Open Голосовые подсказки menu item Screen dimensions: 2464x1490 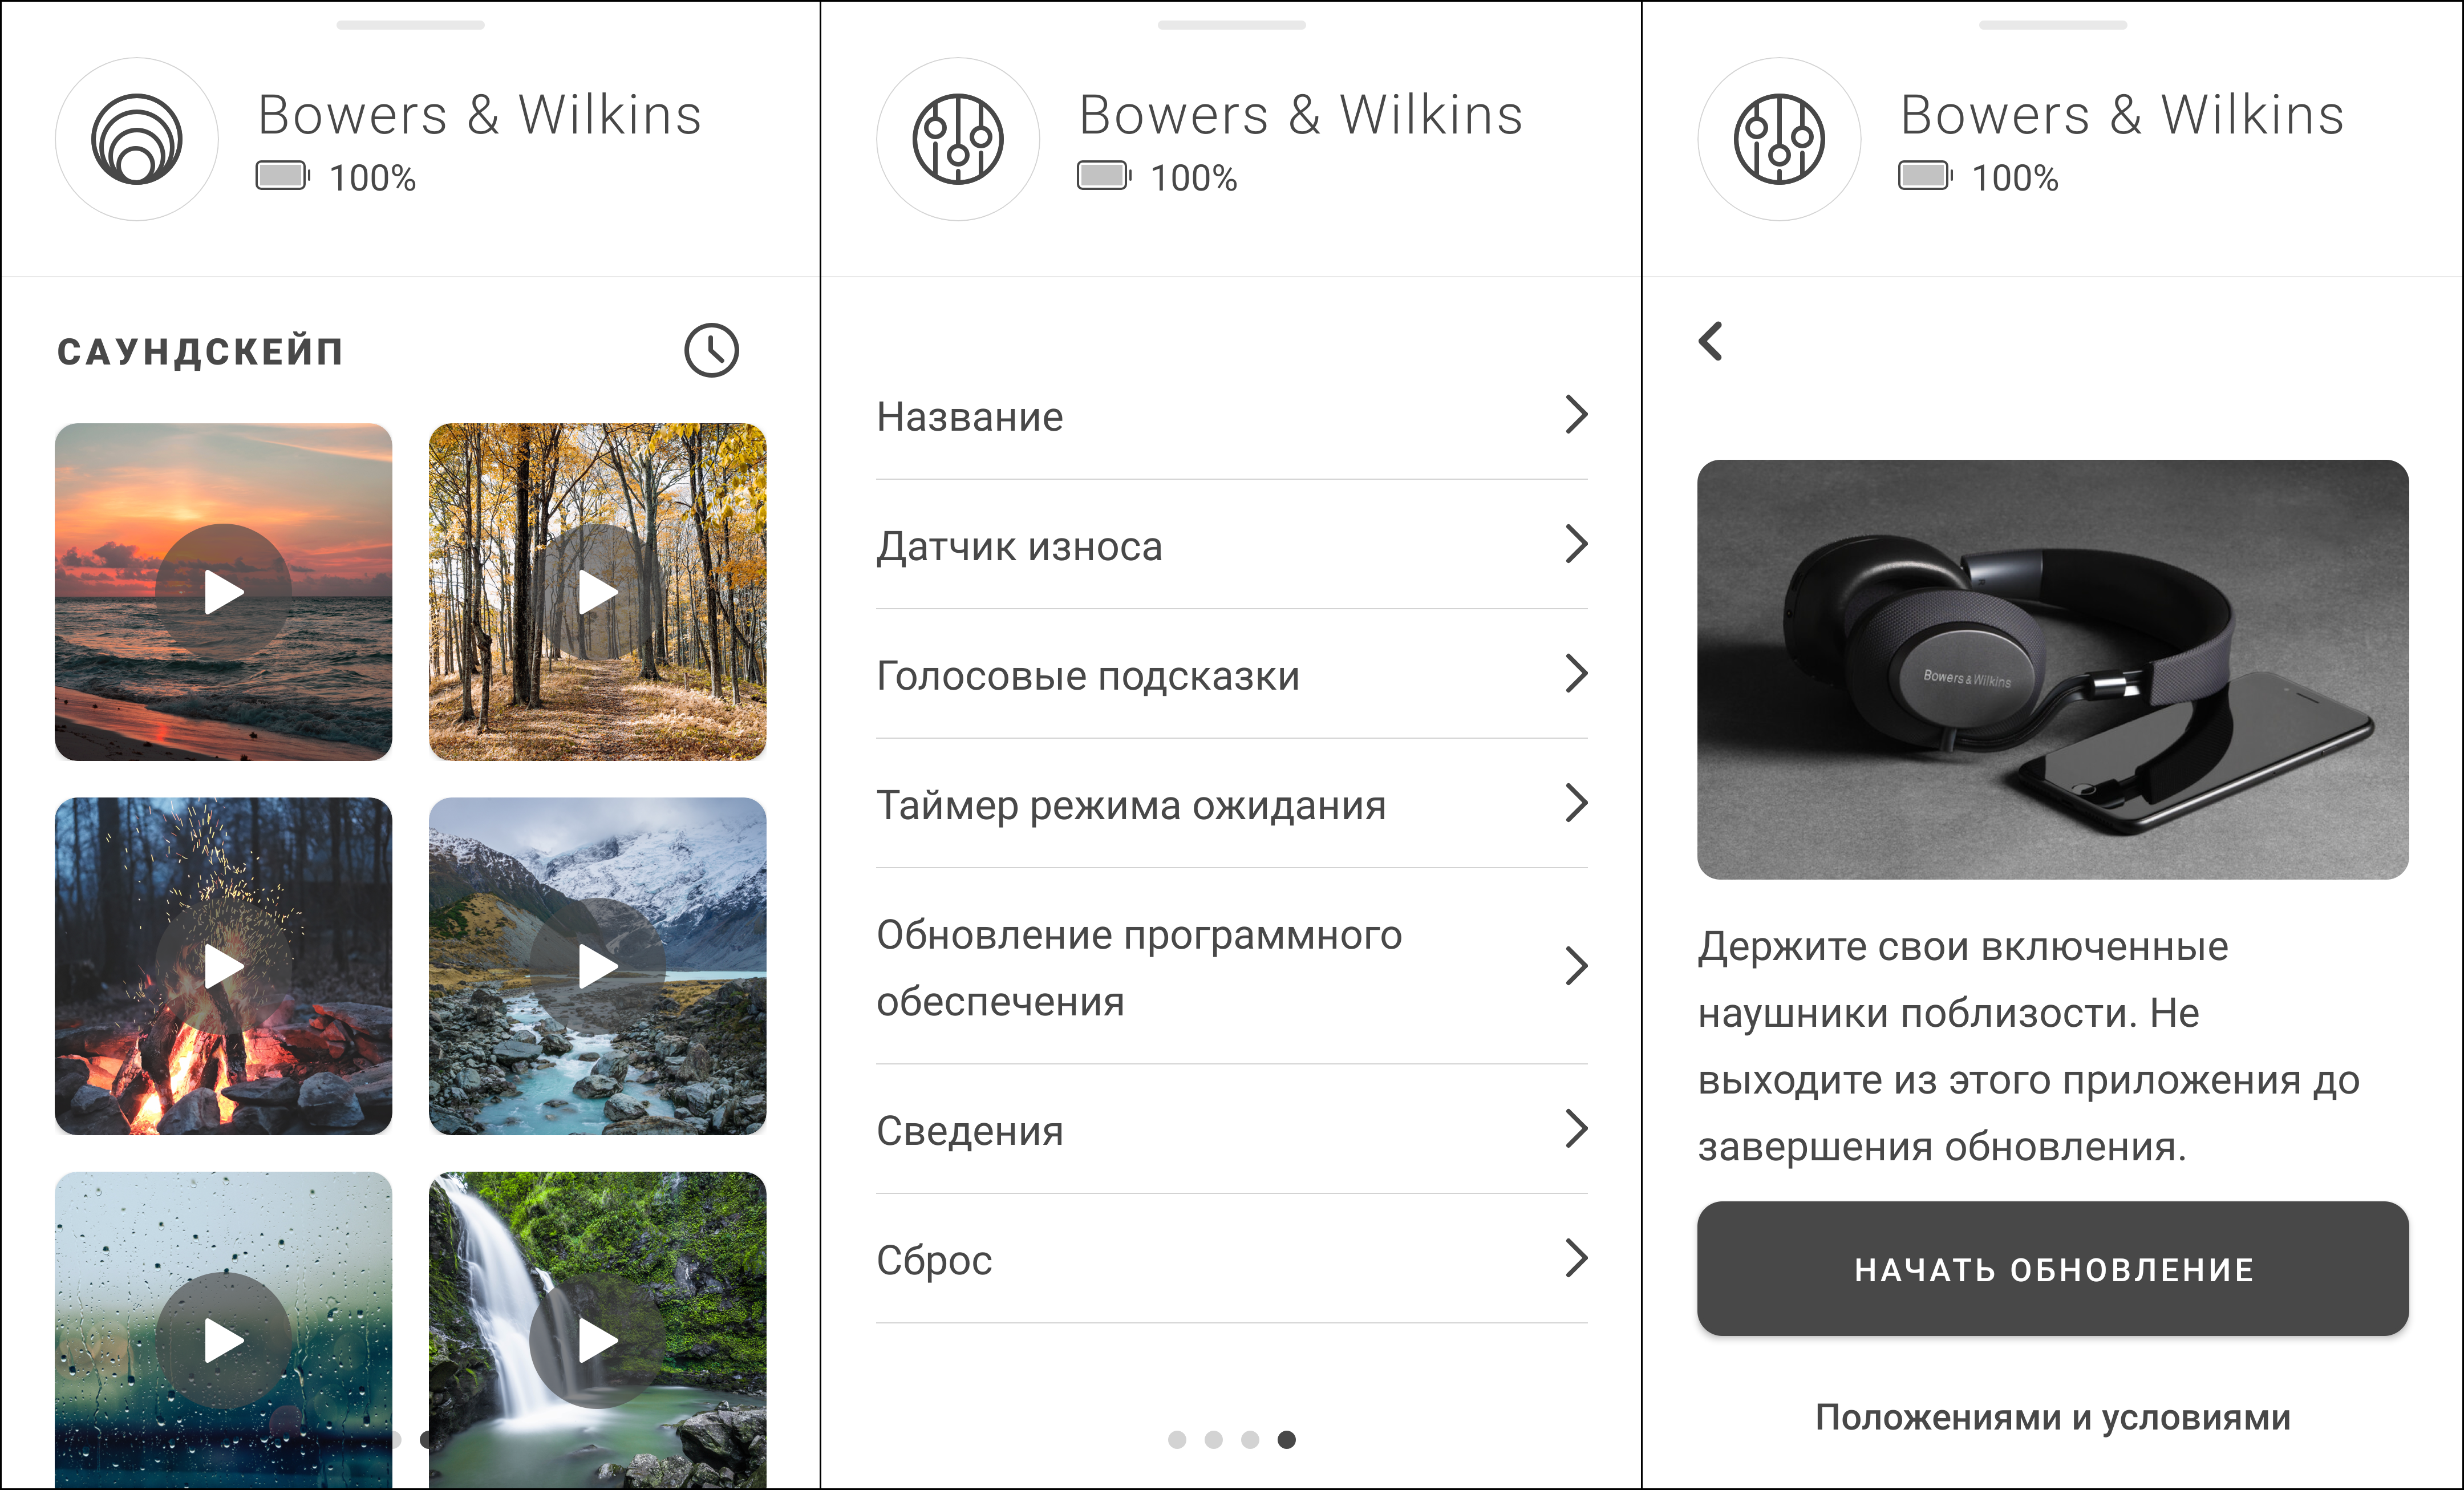[1088, 676]
